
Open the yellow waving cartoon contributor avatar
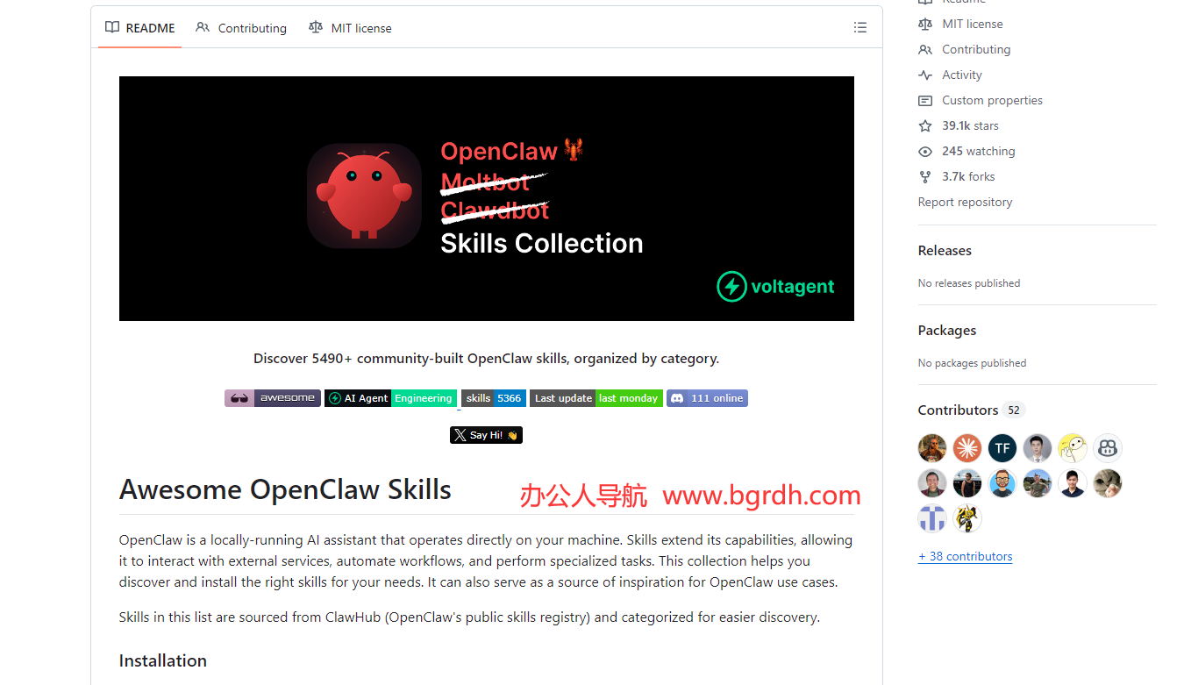click(1073, 448)
